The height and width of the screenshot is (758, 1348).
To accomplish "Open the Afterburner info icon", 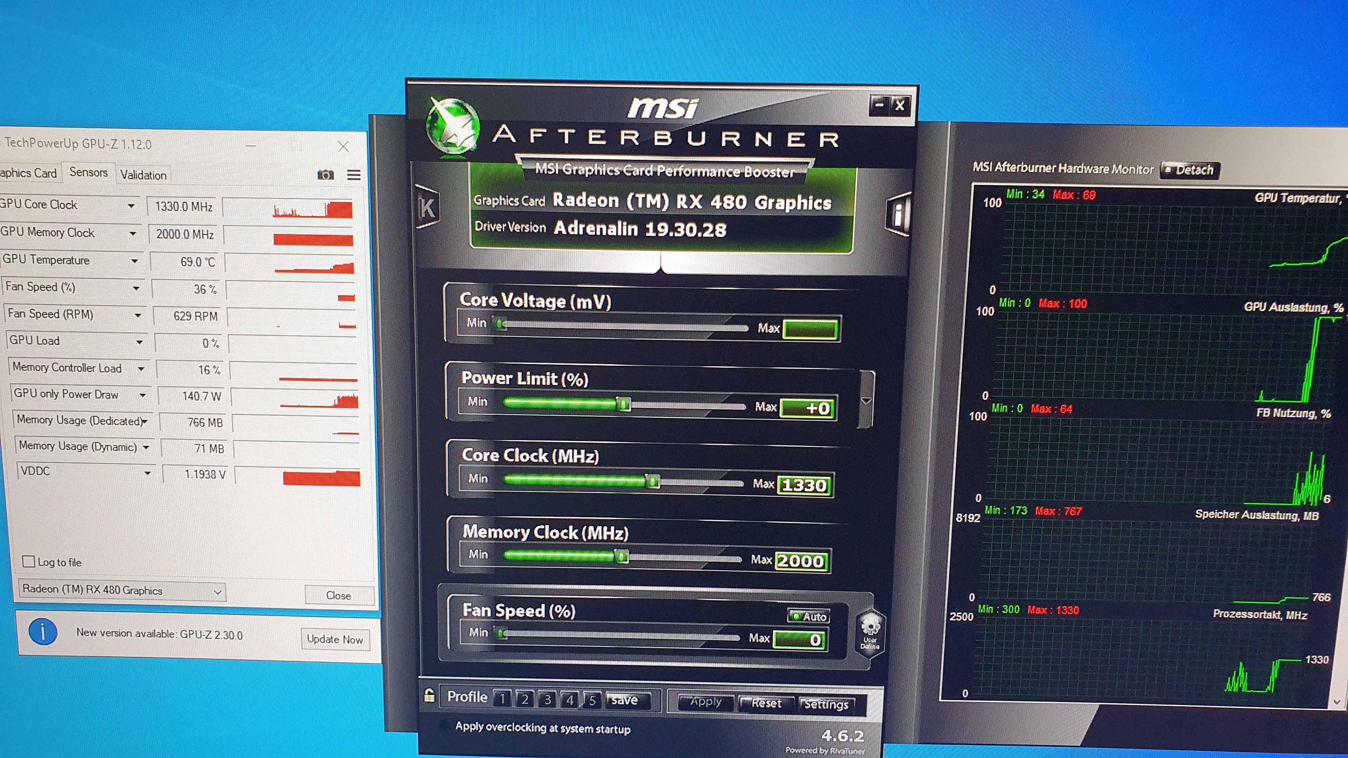I will coord(898,214).
